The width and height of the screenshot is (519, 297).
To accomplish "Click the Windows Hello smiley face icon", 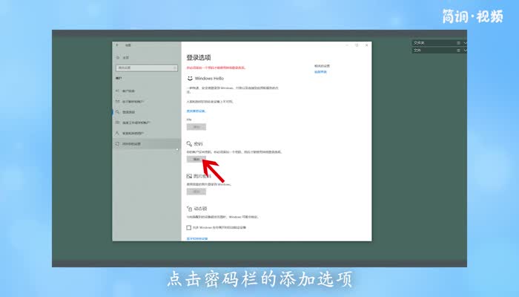I will tap(189, 77).
